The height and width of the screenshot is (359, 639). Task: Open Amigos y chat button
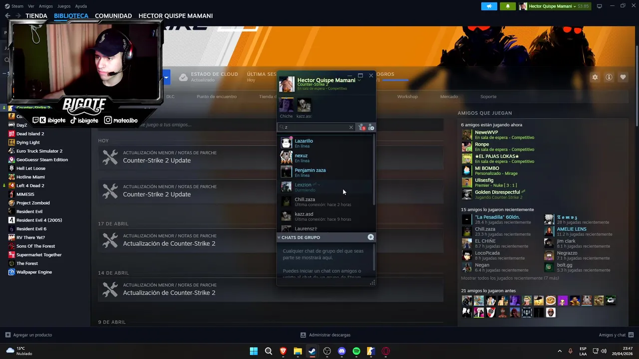coord(617,335)
